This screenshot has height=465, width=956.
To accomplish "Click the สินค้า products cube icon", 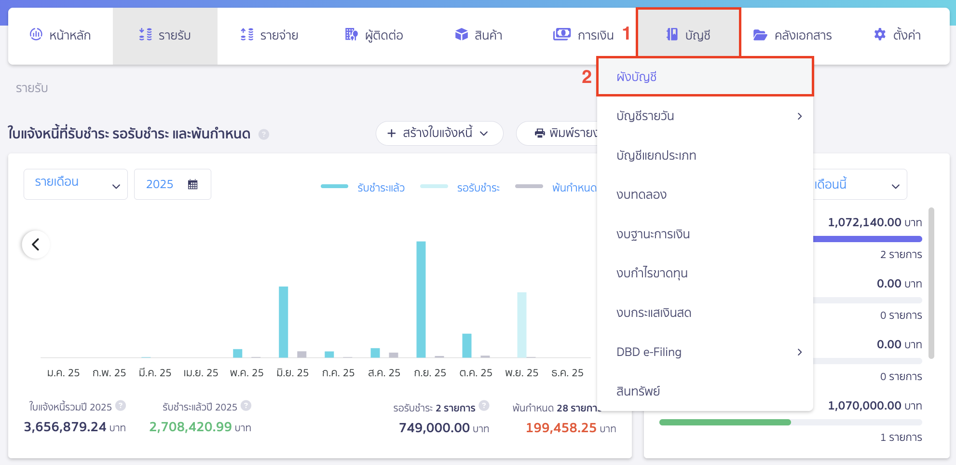I will [x=462, y=34].
